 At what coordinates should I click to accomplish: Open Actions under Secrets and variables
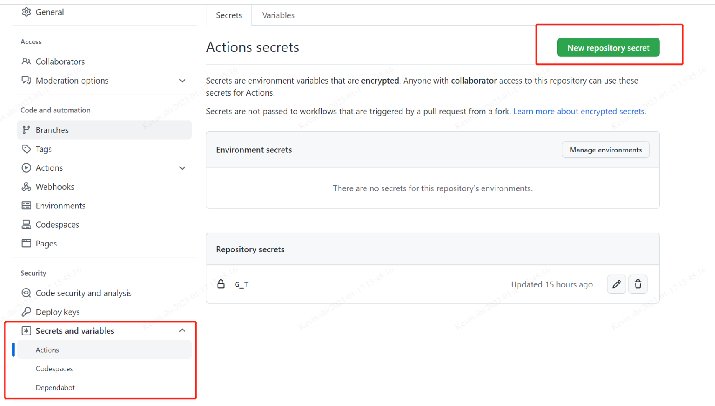coord(104,350)
